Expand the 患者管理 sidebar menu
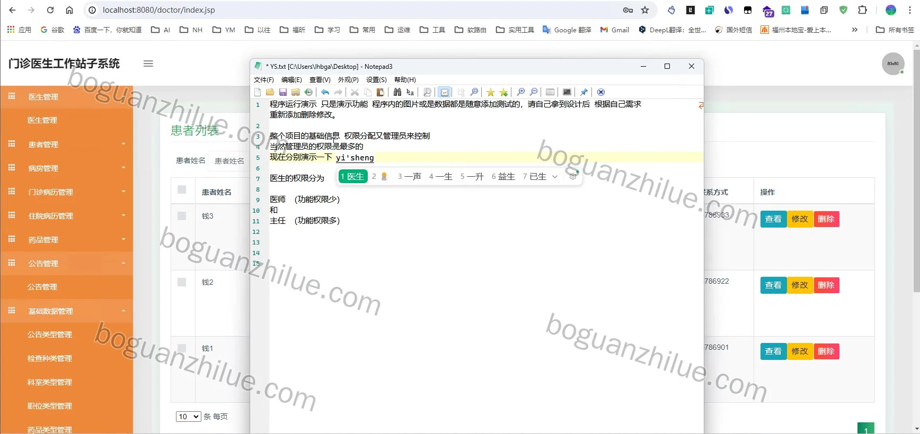920x434 pixels. point(66,144)
